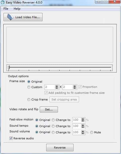The height and width of the screenshot is (154, 121).
Task: Increase custom height with up arrow
Action: [x=75, y=86]
